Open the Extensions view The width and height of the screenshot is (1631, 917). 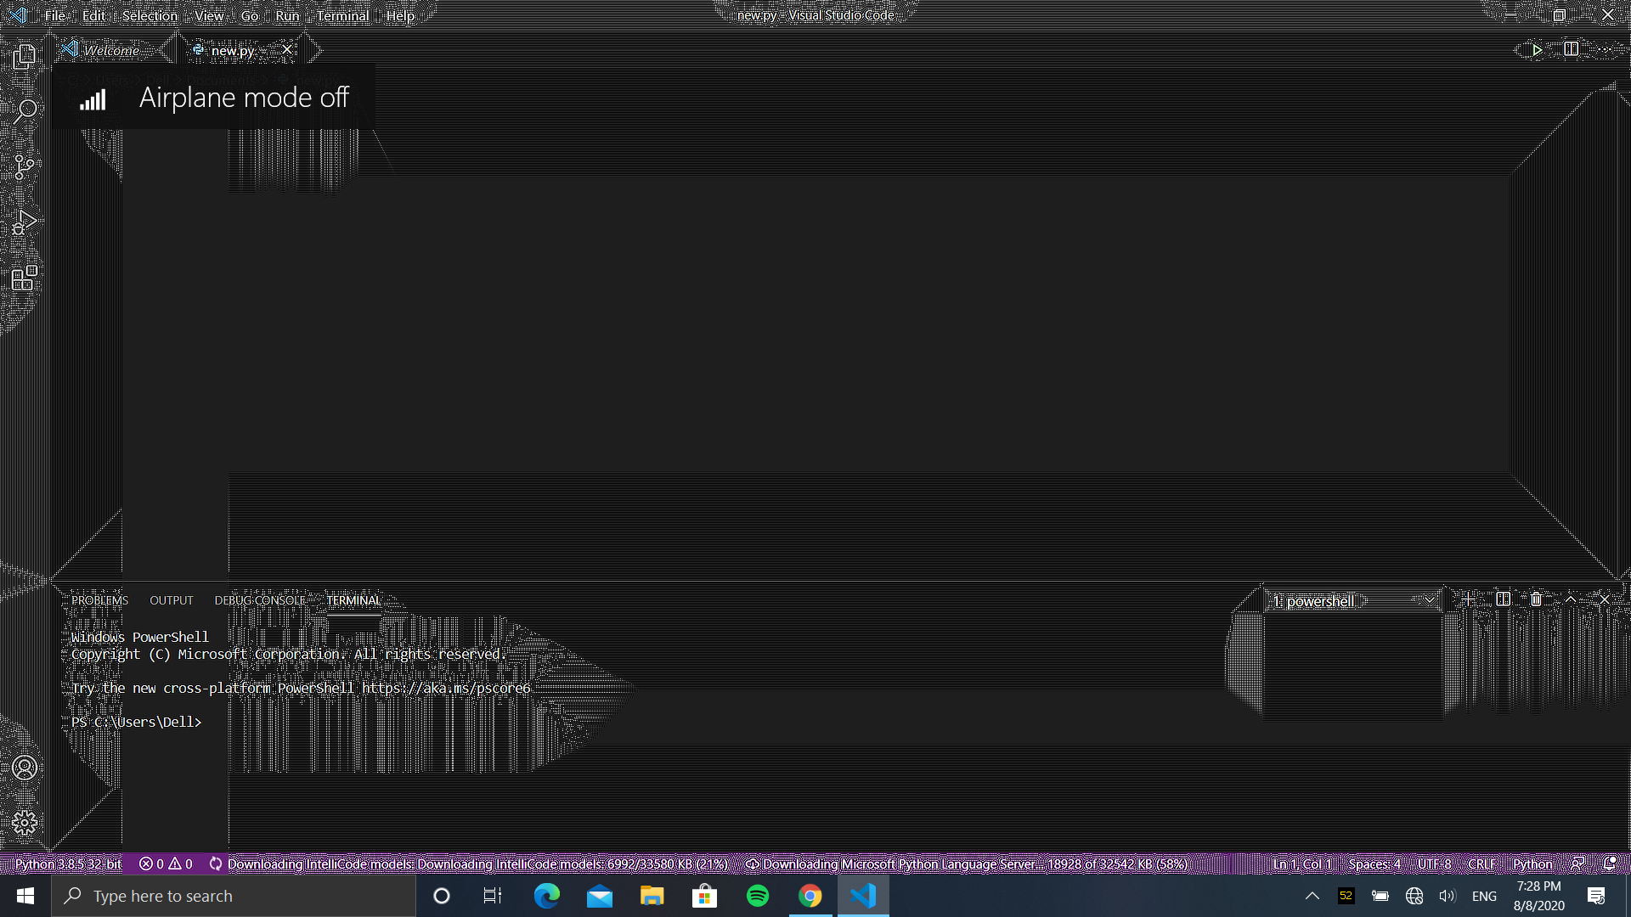tap(25, 278)
